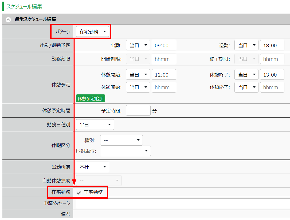Click the 予定時間 minutes input field
Image resolution: width=290 pixels, height=220 pixels.
[138, 110]
